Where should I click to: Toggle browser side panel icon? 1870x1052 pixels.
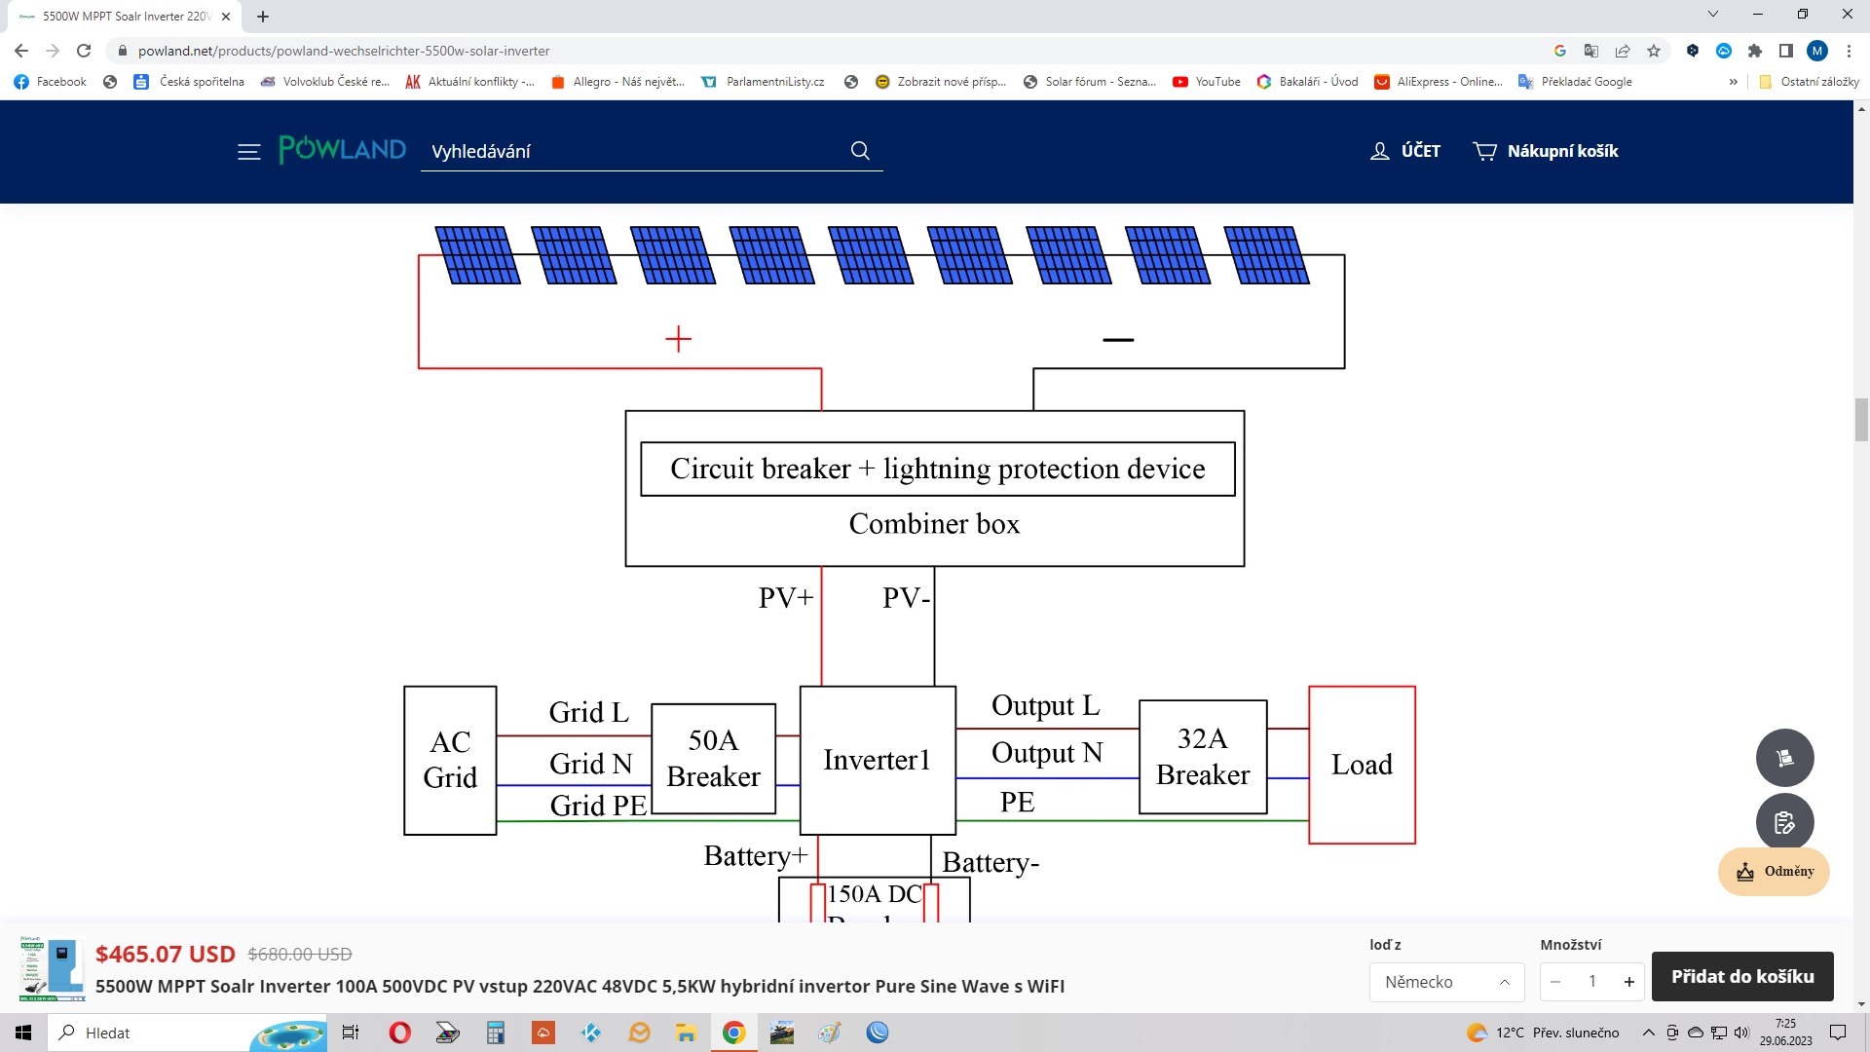click(x=1785, y=51)
